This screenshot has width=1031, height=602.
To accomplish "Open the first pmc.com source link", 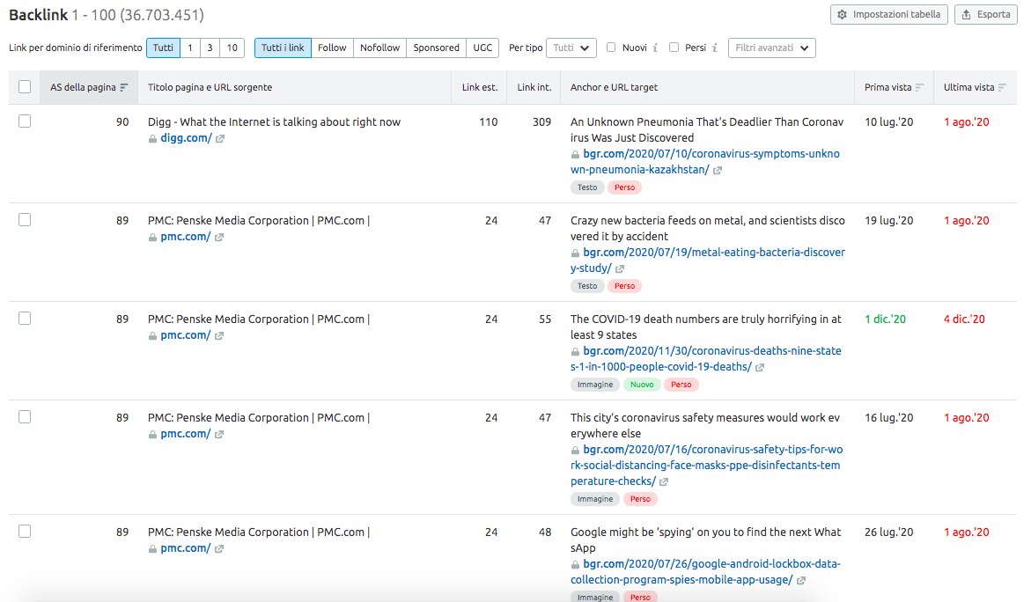I will pyautogui.click(x=185, y=237).
